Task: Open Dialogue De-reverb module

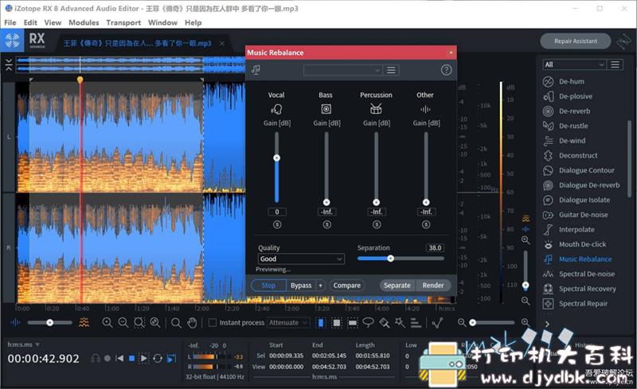Action: tap(589, 185)
